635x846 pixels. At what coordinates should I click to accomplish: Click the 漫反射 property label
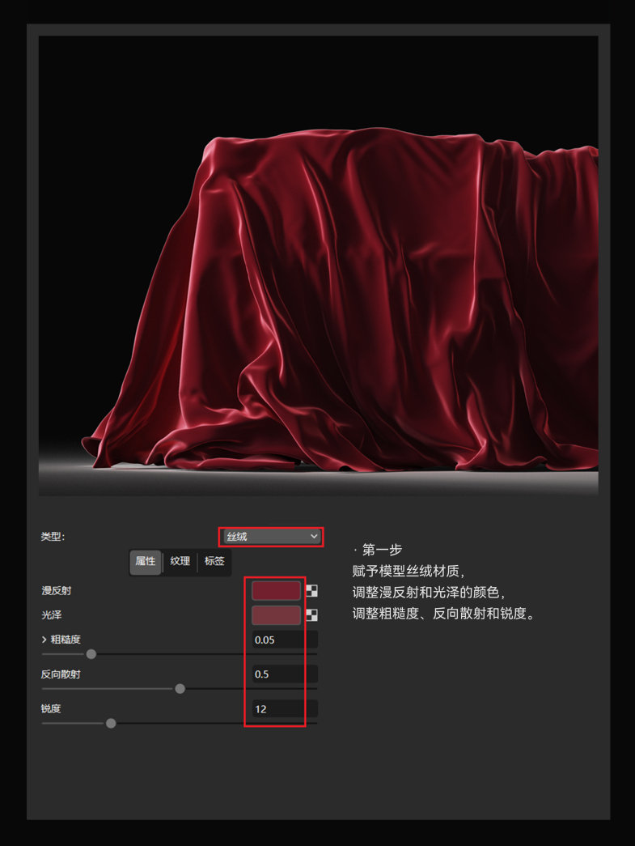57,591
